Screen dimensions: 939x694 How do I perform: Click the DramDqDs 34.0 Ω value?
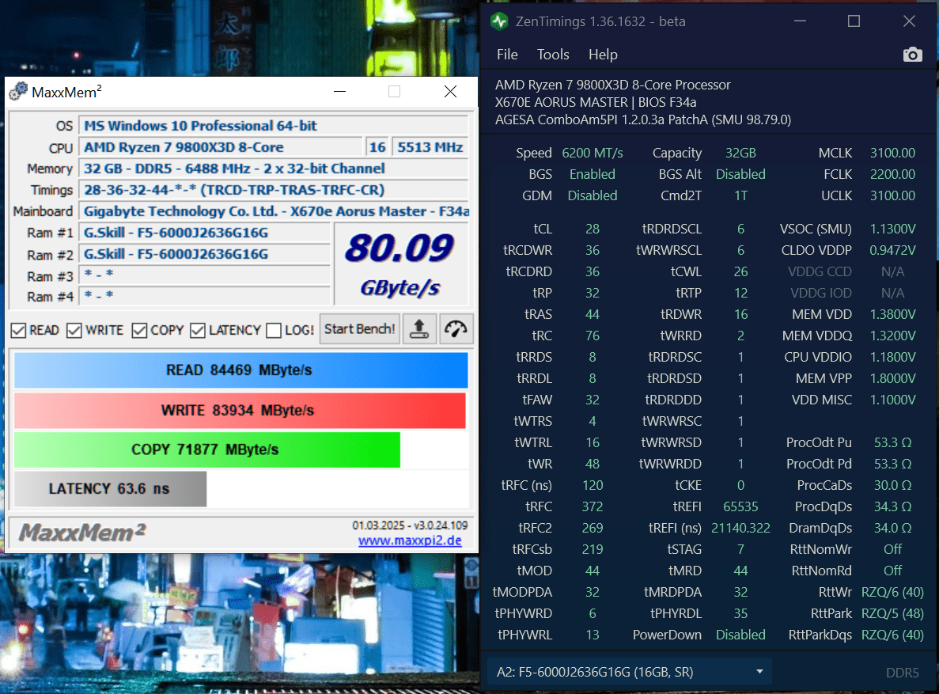pos(892,528)
